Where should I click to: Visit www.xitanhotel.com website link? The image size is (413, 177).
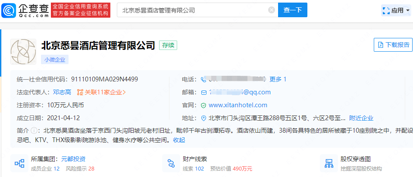(x=238, y=105)
